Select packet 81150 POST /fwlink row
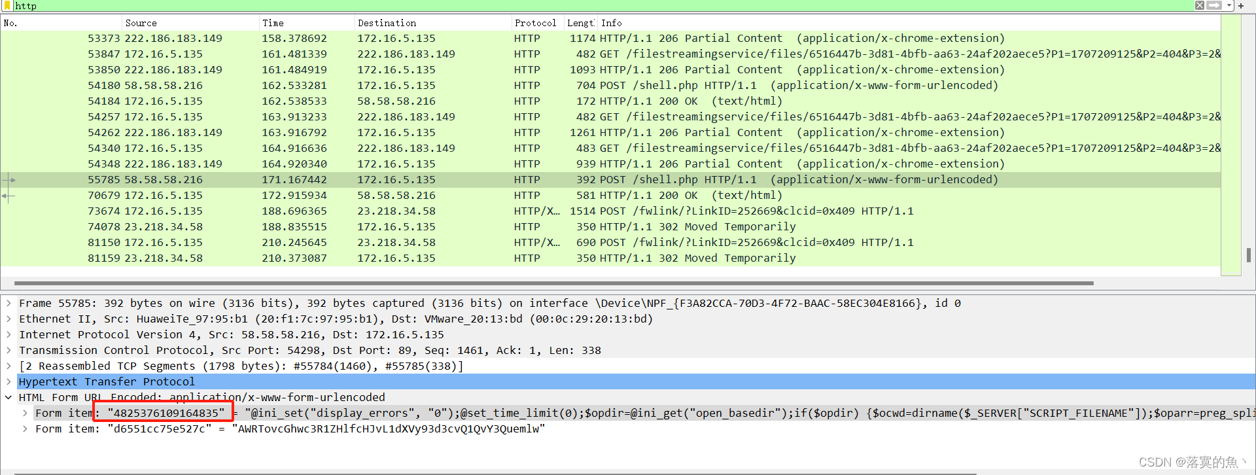The height and width of the screenshot is (475, 1256). 610,242
